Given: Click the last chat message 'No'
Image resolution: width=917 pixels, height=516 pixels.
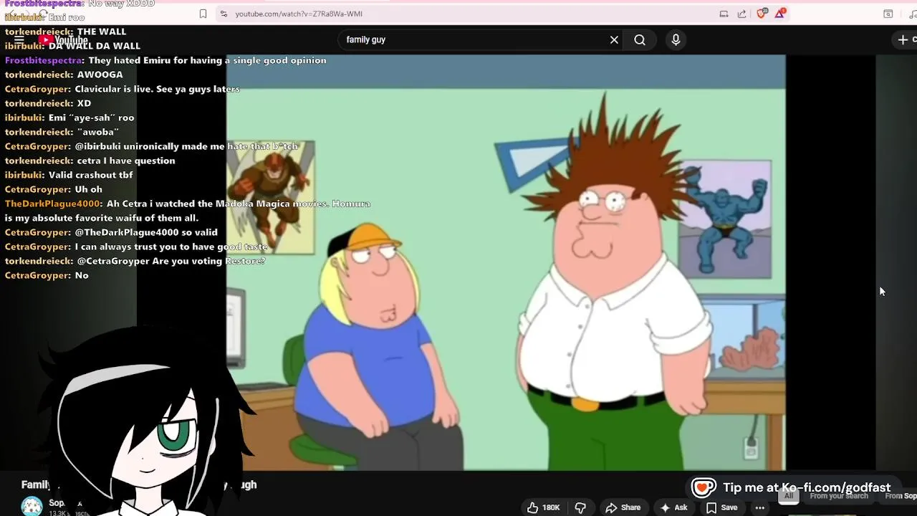Looking at the screenshot, I should [82, 275].
